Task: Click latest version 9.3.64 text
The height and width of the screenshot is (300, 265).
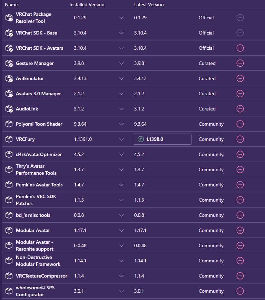Action: tap(140, 124)
